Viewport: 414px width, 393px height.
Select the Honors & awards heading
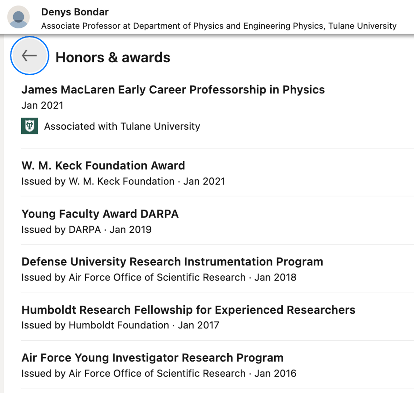click(x=113, y=58)
